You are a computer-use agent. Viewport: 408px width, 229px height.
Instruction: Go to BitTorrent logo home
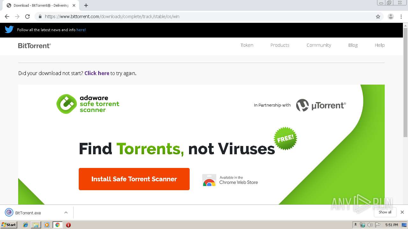point(34,45)
